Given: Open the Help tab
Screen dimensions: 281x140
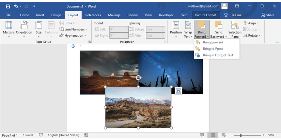Looking at the screenshot, I should click(x=184, y=15).
